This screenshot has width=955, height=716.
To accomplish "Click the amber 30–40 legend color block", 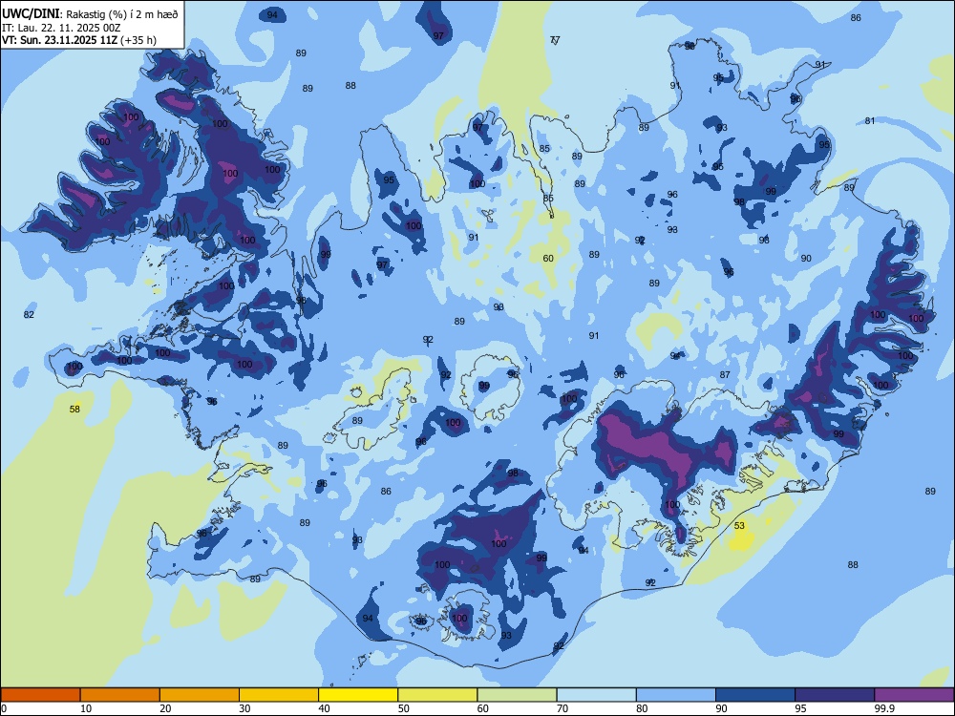I will point(279,695).
